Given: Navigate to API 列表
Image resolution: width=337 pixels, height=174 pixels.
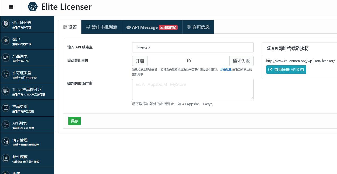Looking at the screenshot, I should tap(27, 125).
